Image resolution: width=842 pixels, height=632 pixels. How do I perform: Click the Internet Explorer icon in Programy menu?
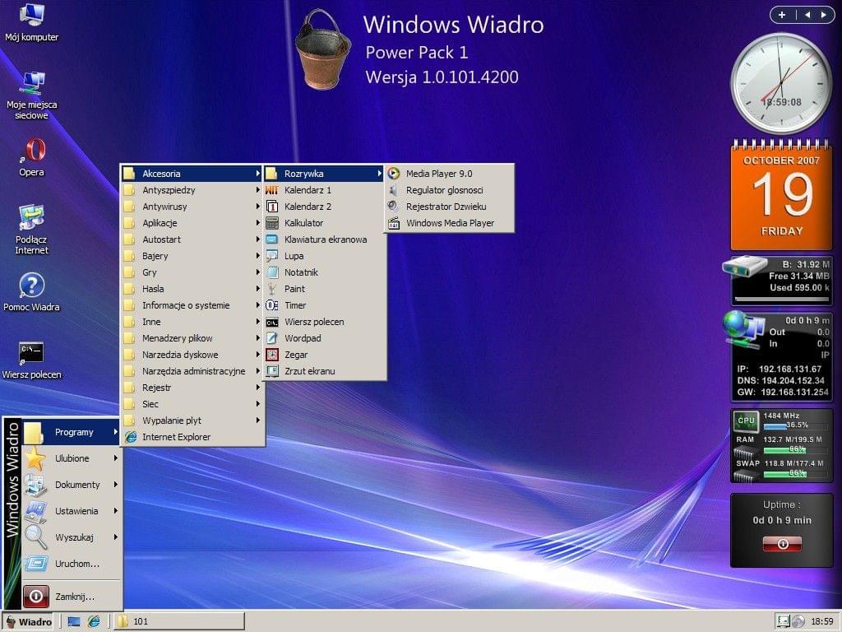click(x=131, y=438)
